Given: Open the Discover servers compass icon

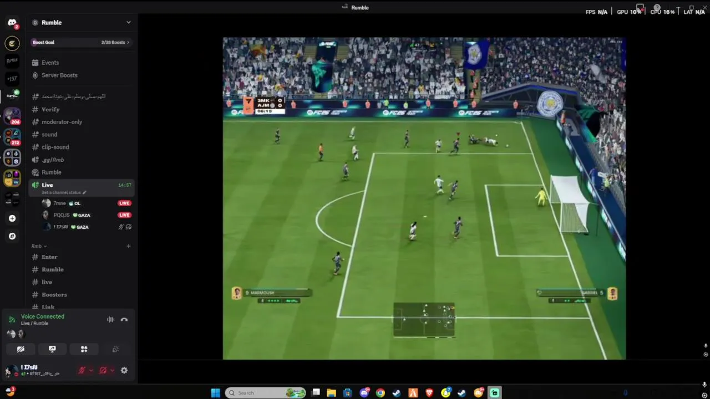Looking at the screenshot, I should coord(12,236).
